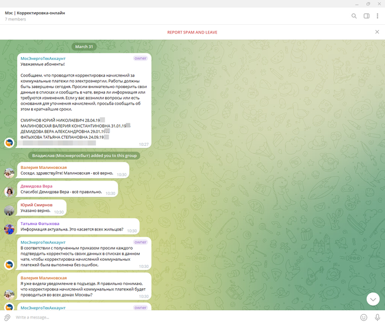Viewport: 385px width, 324px height.
Task: Open the group title Мэс | Корректировка-онлайн
Action: tap(35, 13)
